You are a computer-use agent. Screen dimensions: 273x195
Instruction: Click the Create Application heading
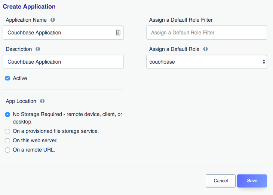(29, 7)
